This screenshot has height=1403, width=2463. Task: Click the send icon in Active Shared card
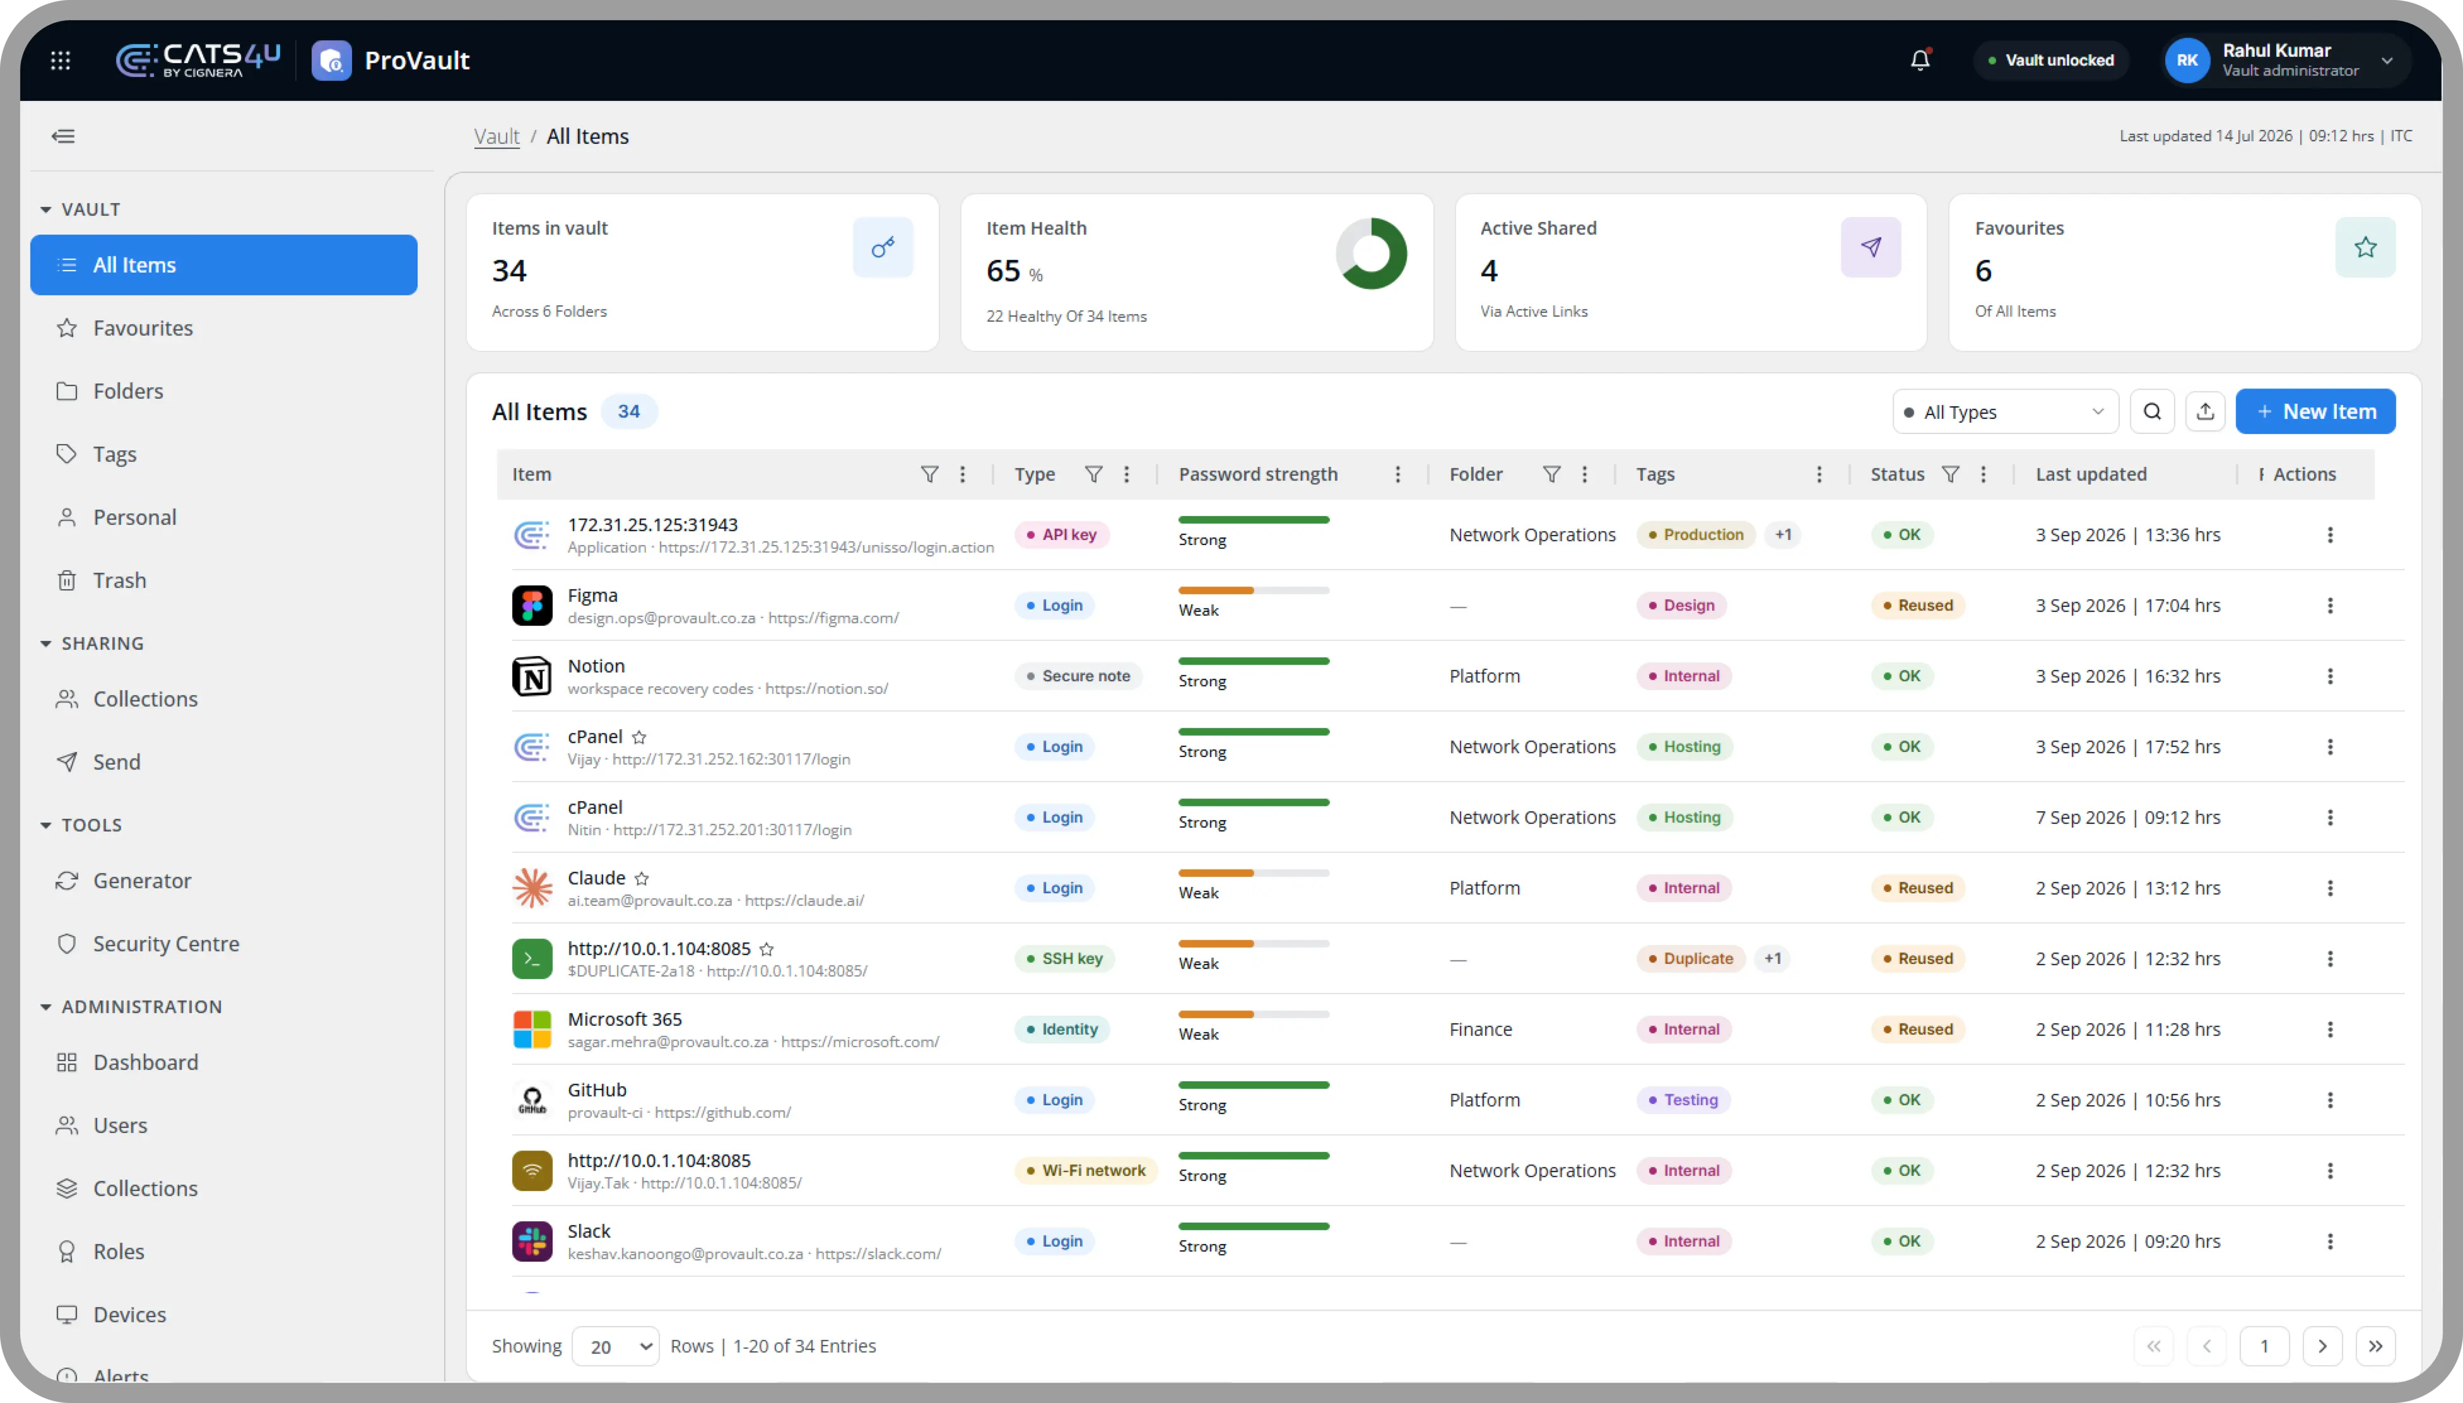tap(1871, 248)
